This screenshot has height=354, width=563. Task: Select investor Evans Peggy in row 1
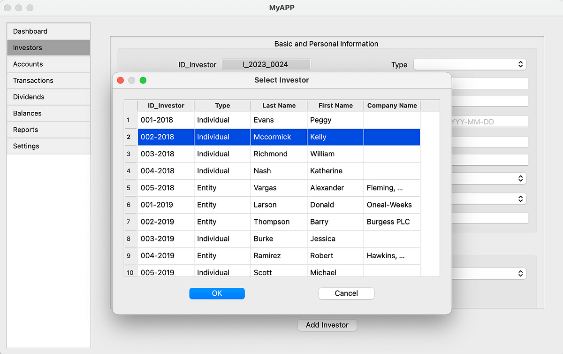[x=279, y=120]
